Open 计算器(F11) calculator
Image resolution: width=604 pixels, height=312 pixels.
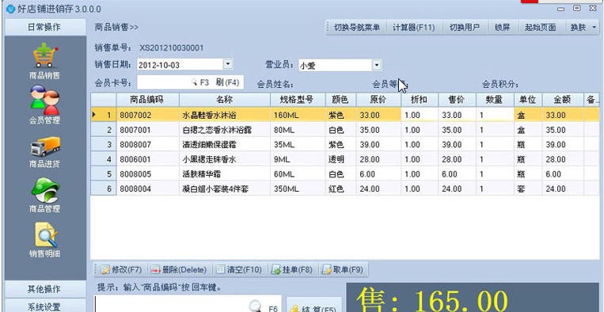click(413, 28)
